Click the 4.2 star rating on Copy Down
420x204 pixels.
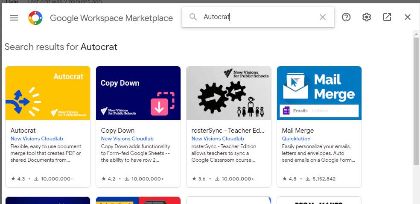point(108,179)
